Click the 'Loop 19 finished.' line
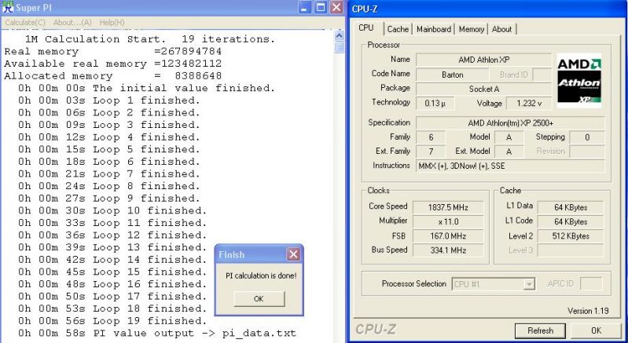The width and height of the screenshot is (628, 343). click(x=112, y=320)
